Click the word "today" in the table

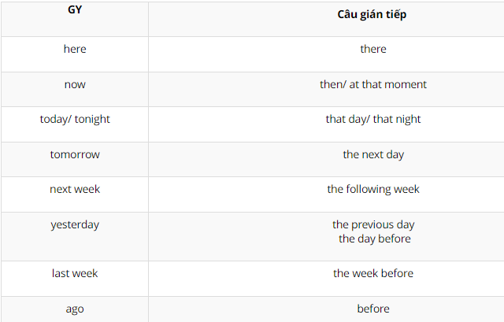[55, 119]
